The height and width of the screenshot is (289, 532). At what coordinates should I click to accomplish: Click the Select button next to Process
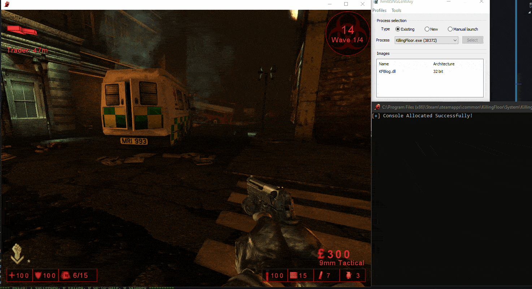(x=472, y=40)
